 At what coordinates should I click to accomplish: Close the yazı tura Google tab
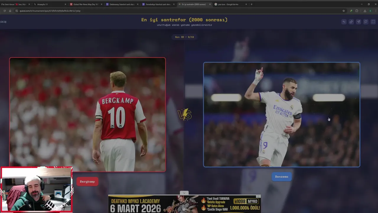tap(246, 4)
